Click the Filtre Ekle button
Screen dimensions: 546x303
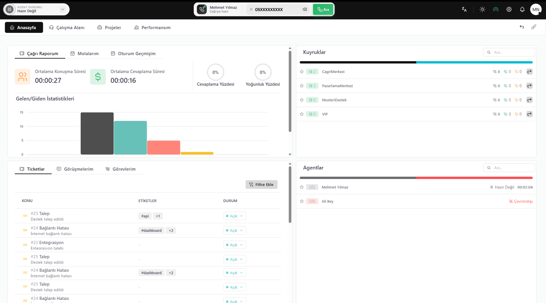click(x=262, y=184)
